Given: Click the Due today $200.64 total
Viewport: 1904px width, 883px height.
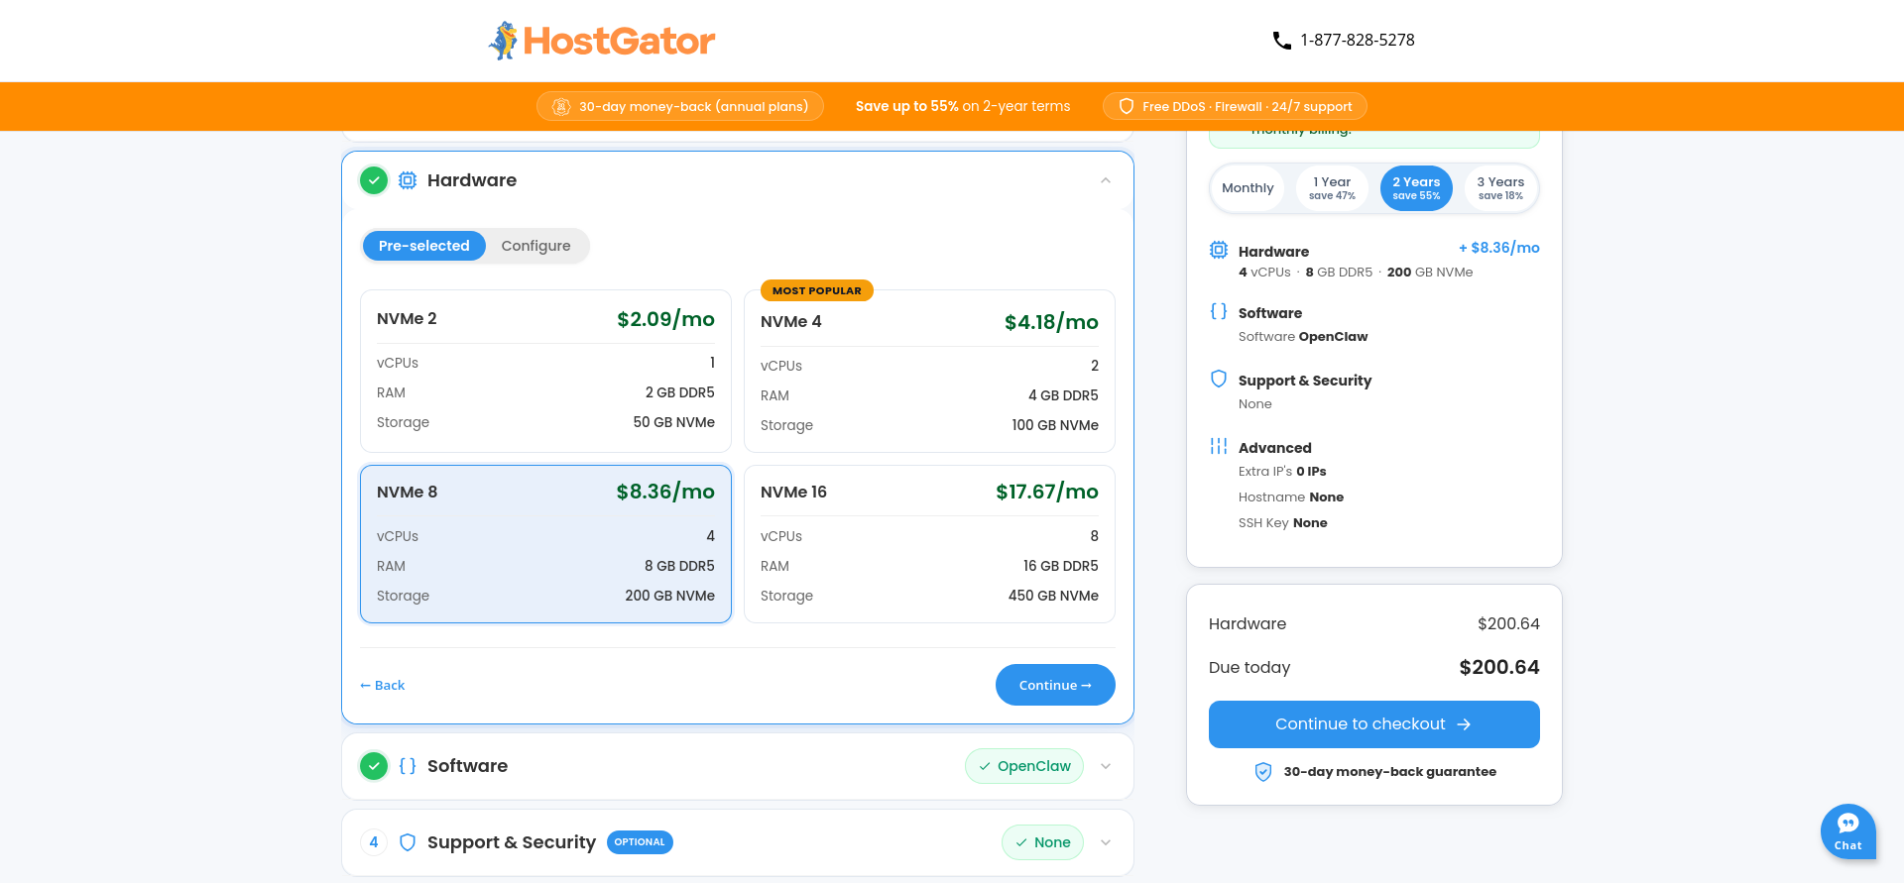Looking at the screenshot, I should 1499,668.
